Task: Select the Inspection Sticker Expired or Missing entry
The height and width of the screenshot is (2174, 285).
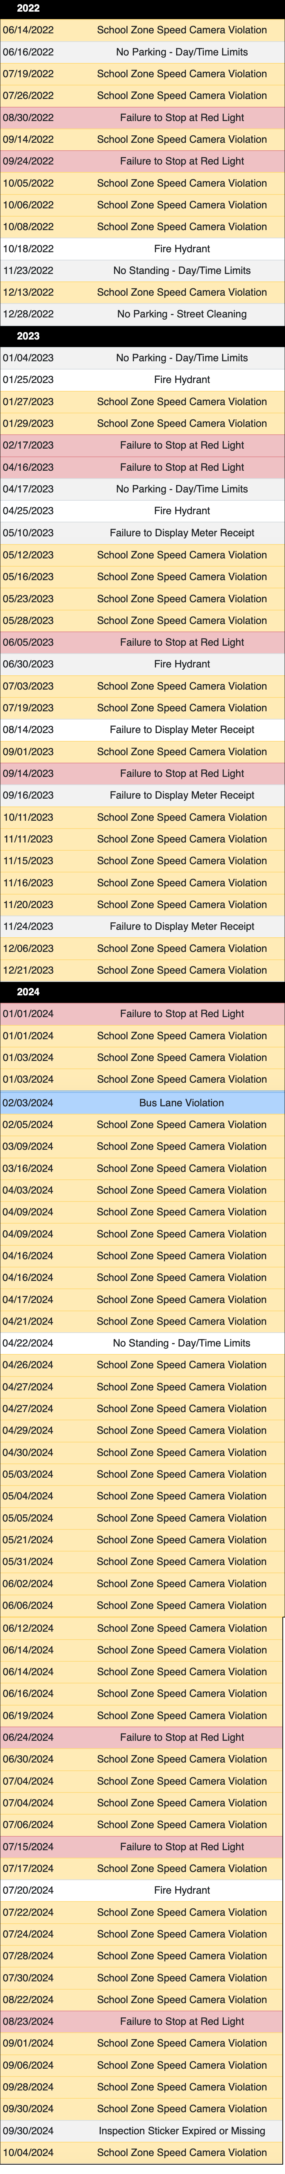Action: pos(142,2130)
